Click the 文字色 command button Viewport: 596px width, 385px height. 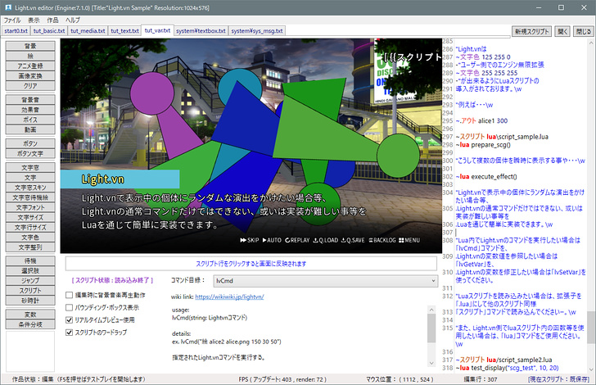pyautogui.click(x=30, y=237)
